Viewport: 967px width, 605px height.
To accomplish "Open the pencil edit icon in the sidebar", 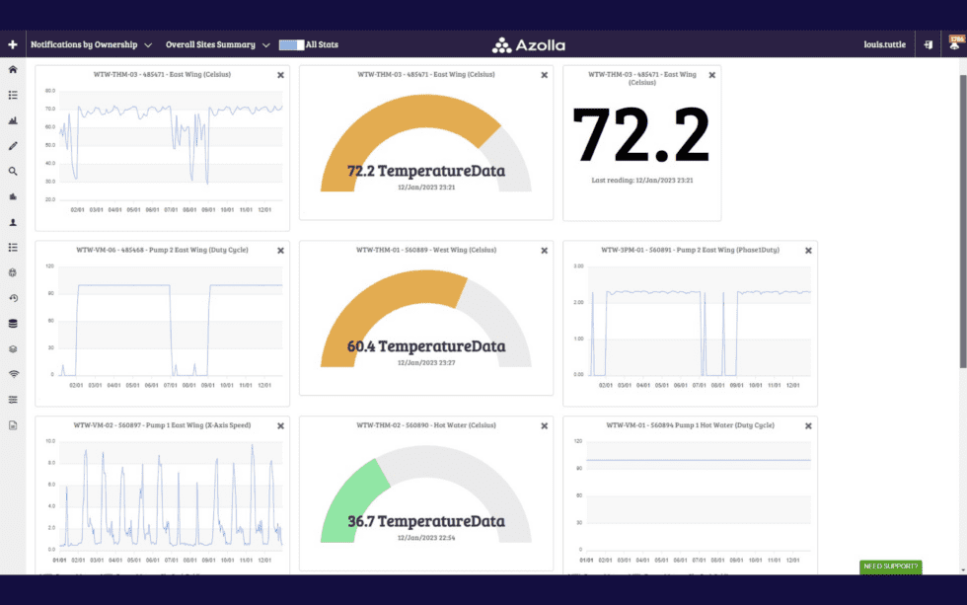I will tap(12, 145).
